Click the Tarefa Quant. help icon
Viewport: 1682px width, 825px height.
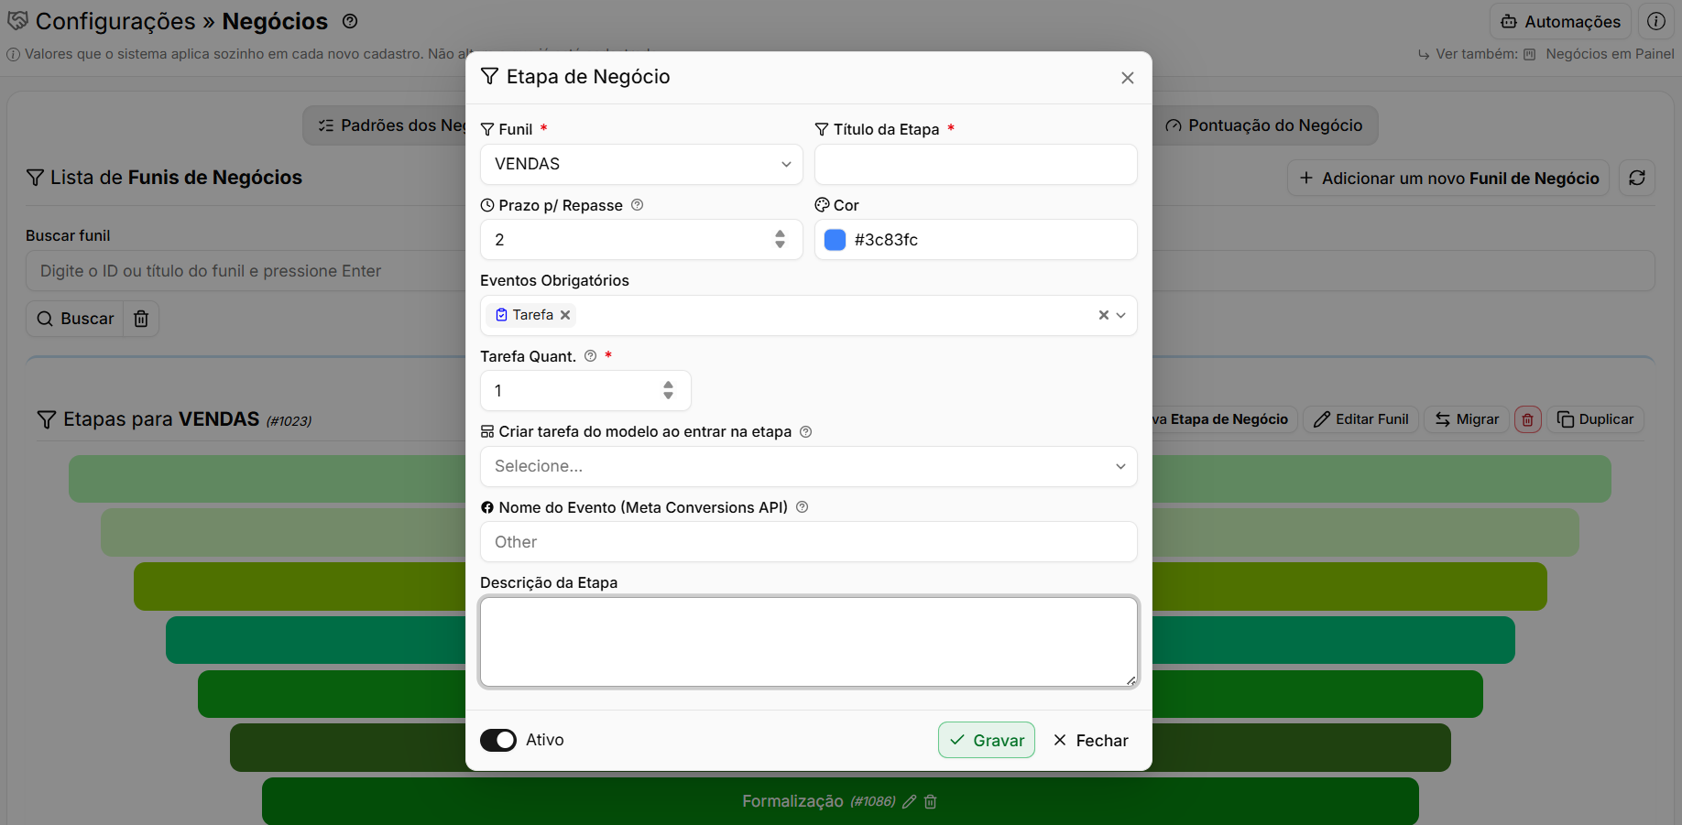click(591, 356)
